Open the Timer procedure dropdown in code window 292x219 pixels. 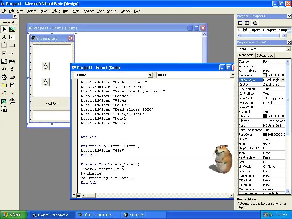point(232,75)
